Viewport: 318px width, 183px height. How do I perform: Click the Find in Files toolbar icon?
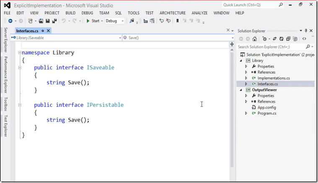click(132, 21)
